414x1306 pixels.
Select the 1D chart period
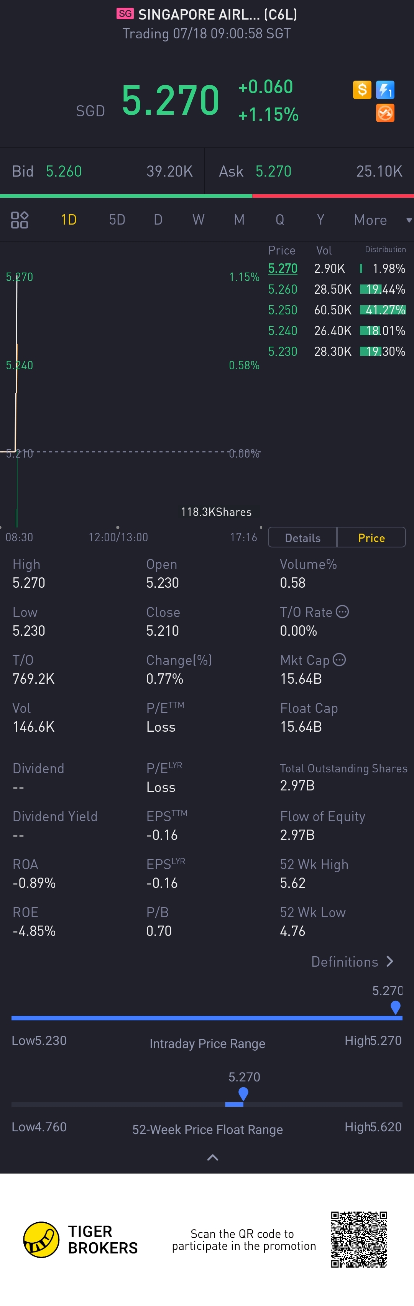[x=68, y=220]
